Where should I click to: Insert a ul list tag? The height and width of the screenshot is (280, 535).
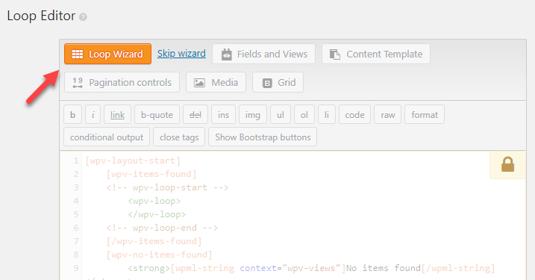point(281,115)
